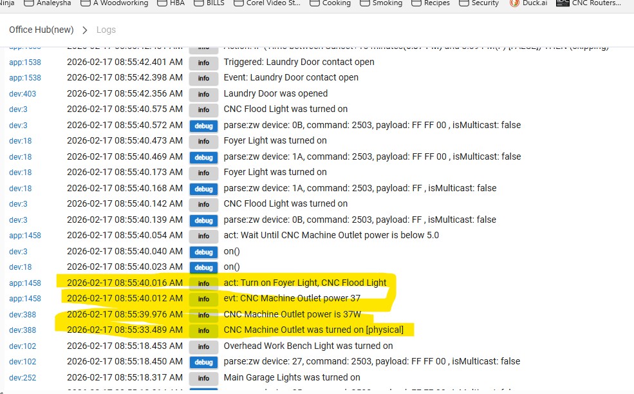Click debug badge at 08:55:40.139
Viewport: 634px width, 394px height.
point(203,220)
